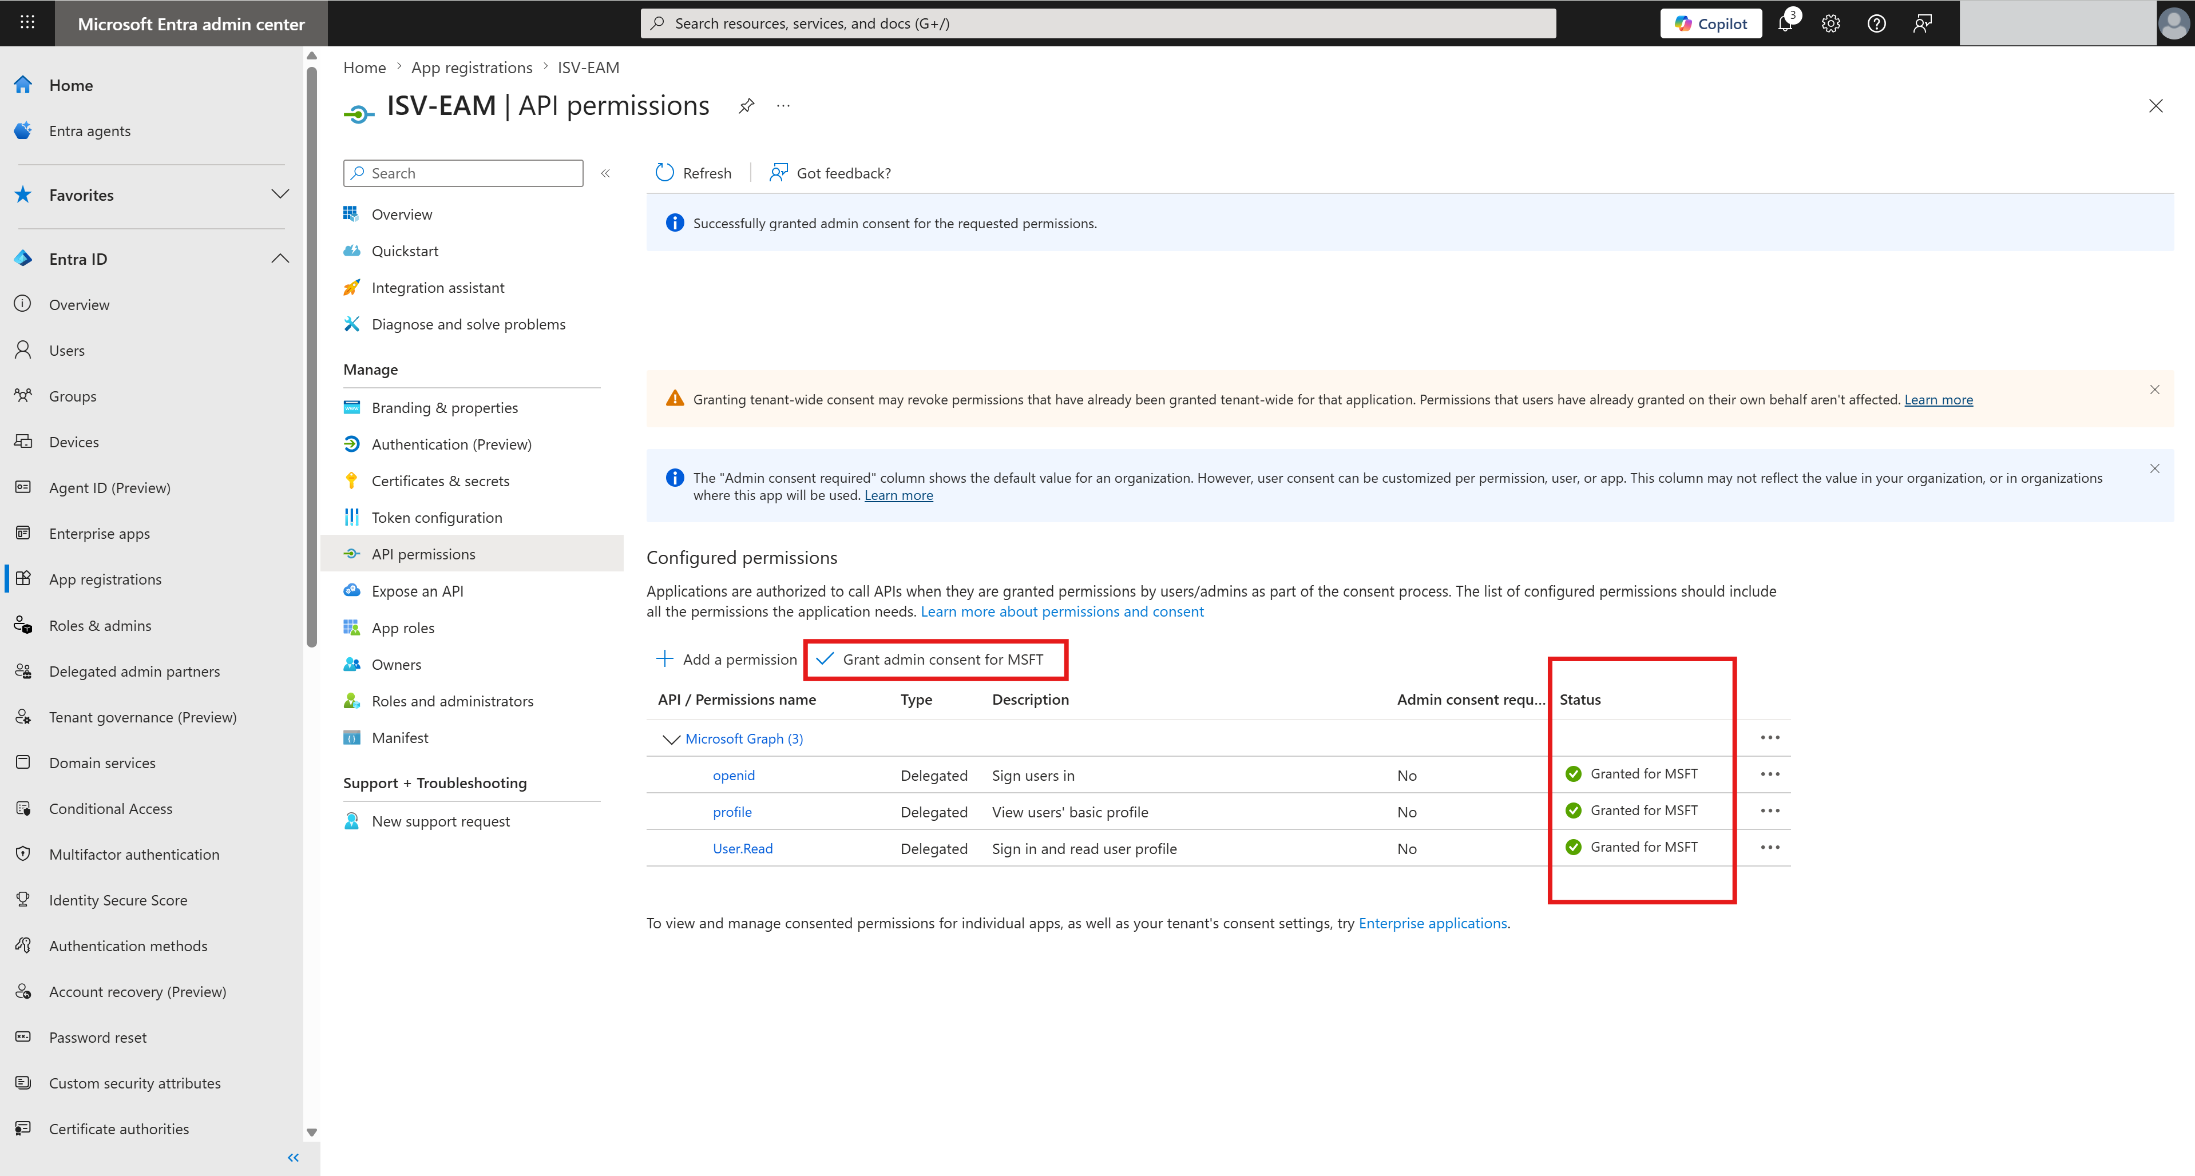2195x1176 pixels.
Task: Open more options next to the page title
Action: click(783, 106)
